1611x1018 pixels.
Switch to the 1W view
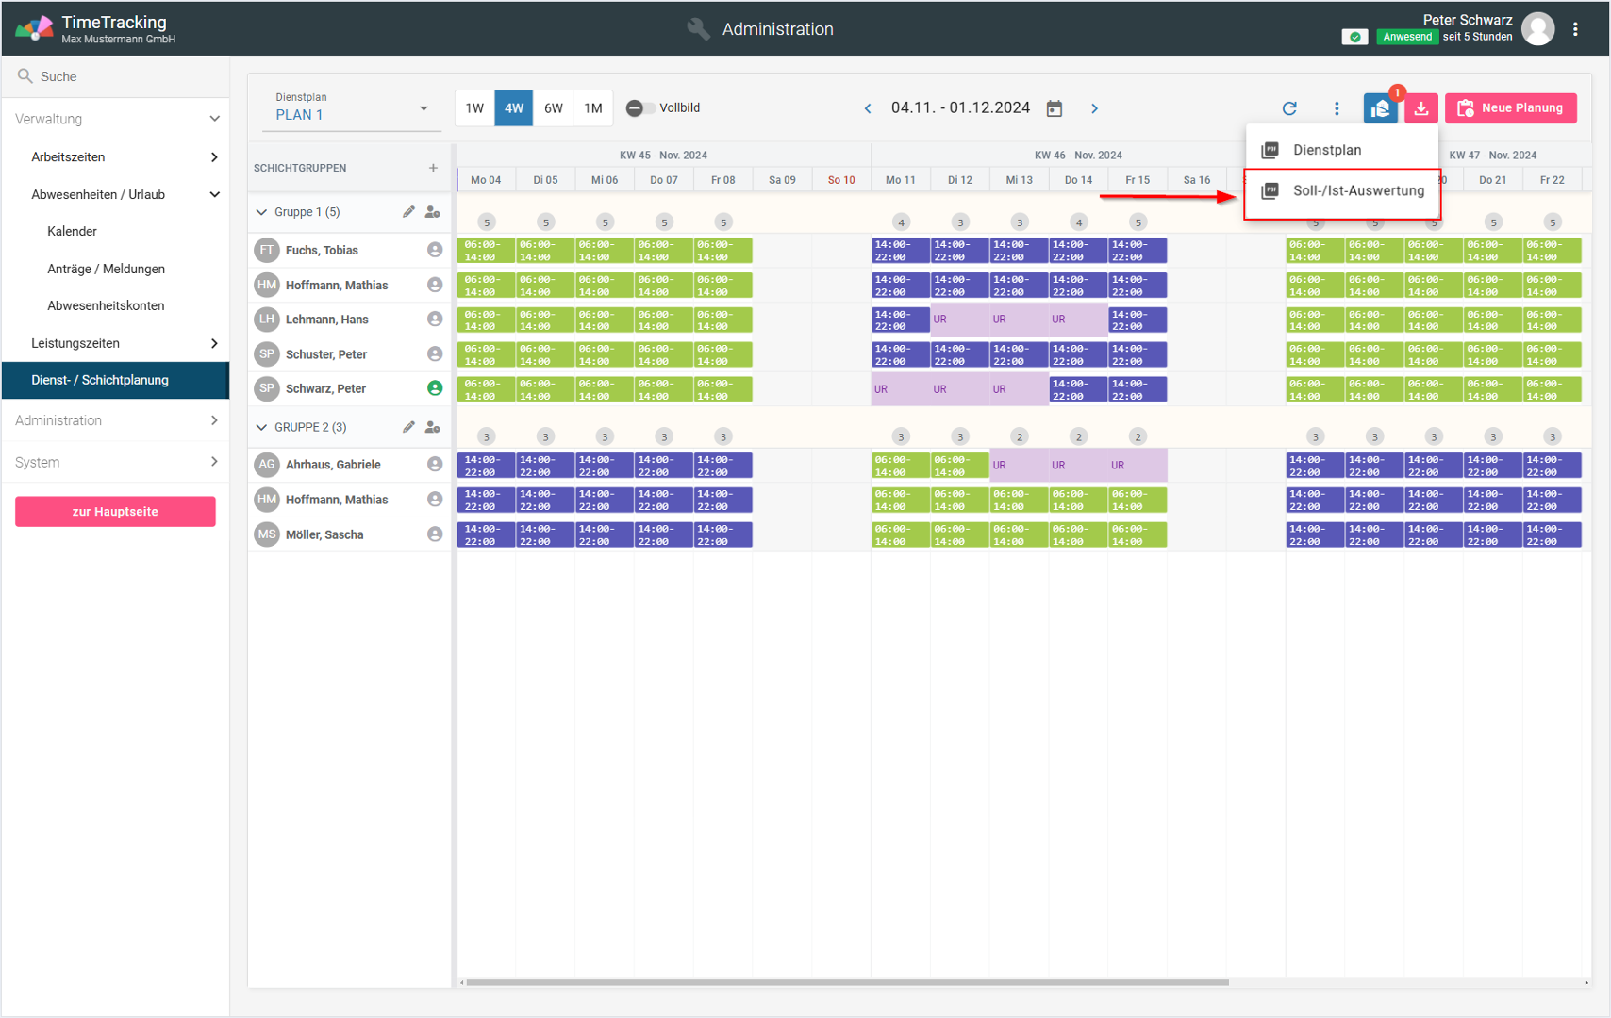pyautogui.click(x=474, y=108)
